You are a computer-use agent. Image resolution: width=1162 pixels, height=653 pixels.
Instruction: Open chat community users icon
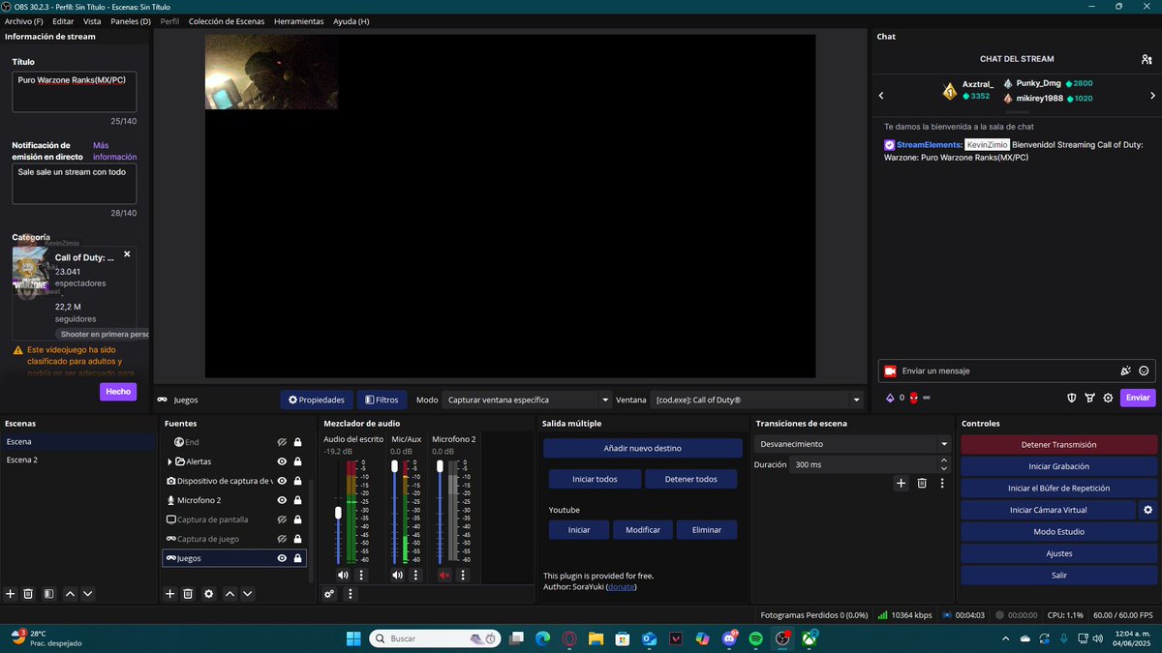click(x=1147, y=59)
